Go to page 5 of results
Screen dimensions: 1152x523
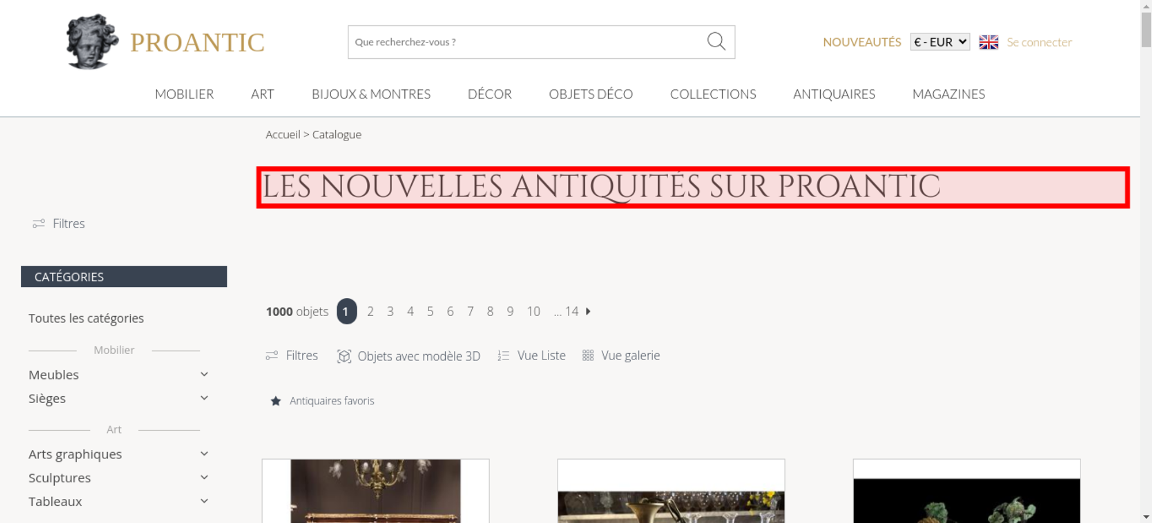point(430,312)
